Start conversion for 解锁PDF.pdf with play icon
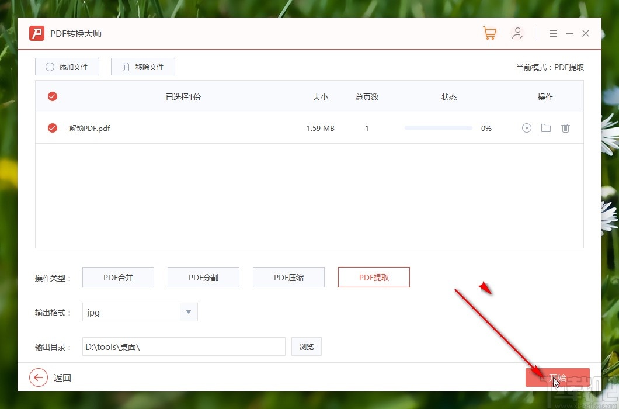Screen dimensions: 619x409 point(526,128)
